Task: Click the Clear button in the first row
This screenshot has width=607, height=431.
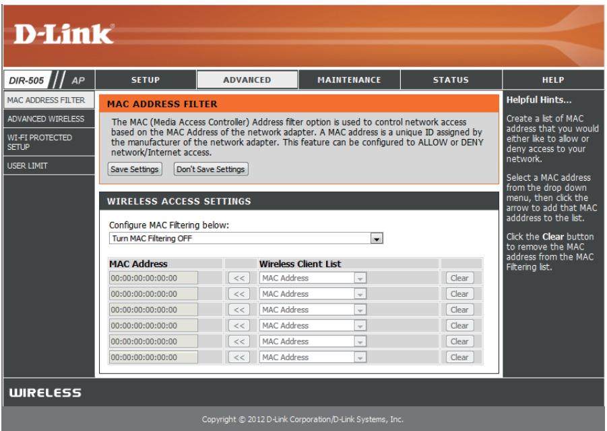Action: tap(459, 278)
